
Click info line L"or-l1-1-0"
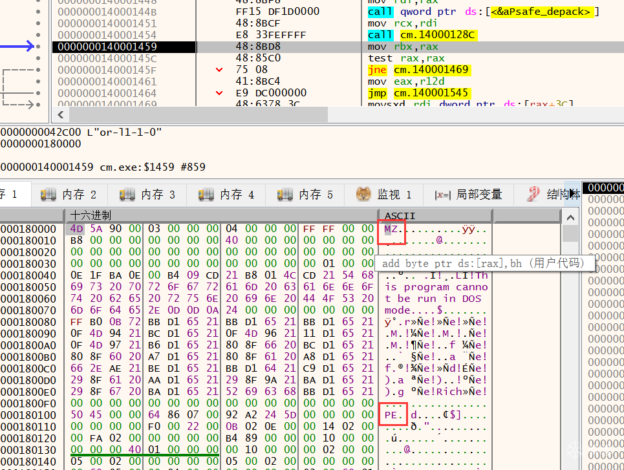[x=124, y=132]
